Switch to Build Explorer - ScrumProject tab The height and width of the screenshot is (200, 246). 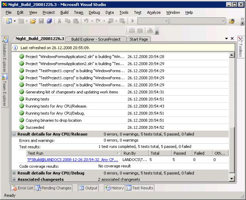(96, 39)
